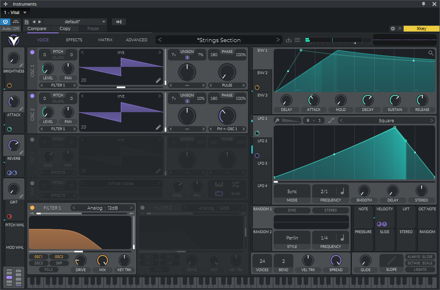The image size is (440, 290).
Task: Enable the LEGATO button
Action: coord(420,270)
